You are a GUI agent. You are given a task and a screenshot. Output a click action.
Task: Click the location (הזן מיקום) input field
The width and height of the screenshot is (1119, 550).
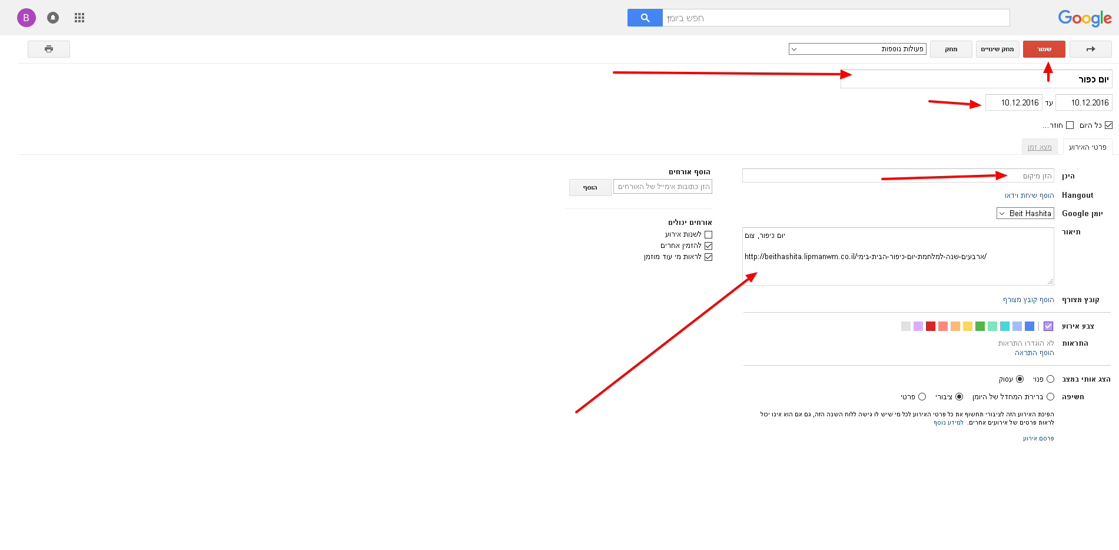tap(898, 176)
